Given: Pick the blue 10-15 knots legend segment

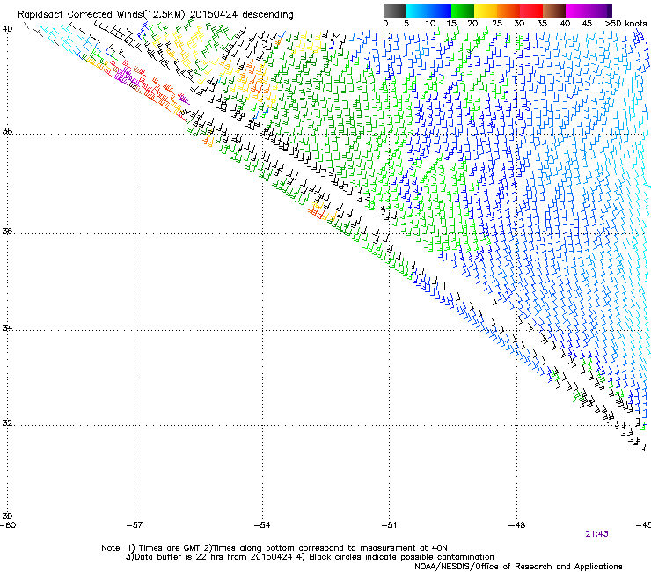Looking at the screenshot, I should (x=440, y=11).
